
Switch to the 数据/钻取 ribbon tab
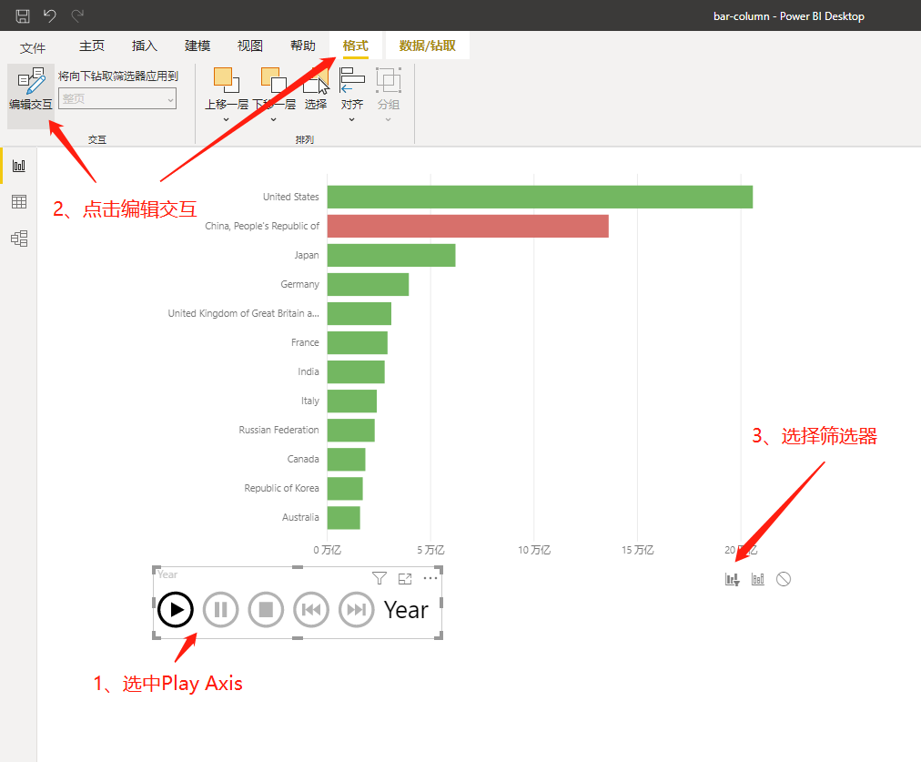(x=428, y=46)
